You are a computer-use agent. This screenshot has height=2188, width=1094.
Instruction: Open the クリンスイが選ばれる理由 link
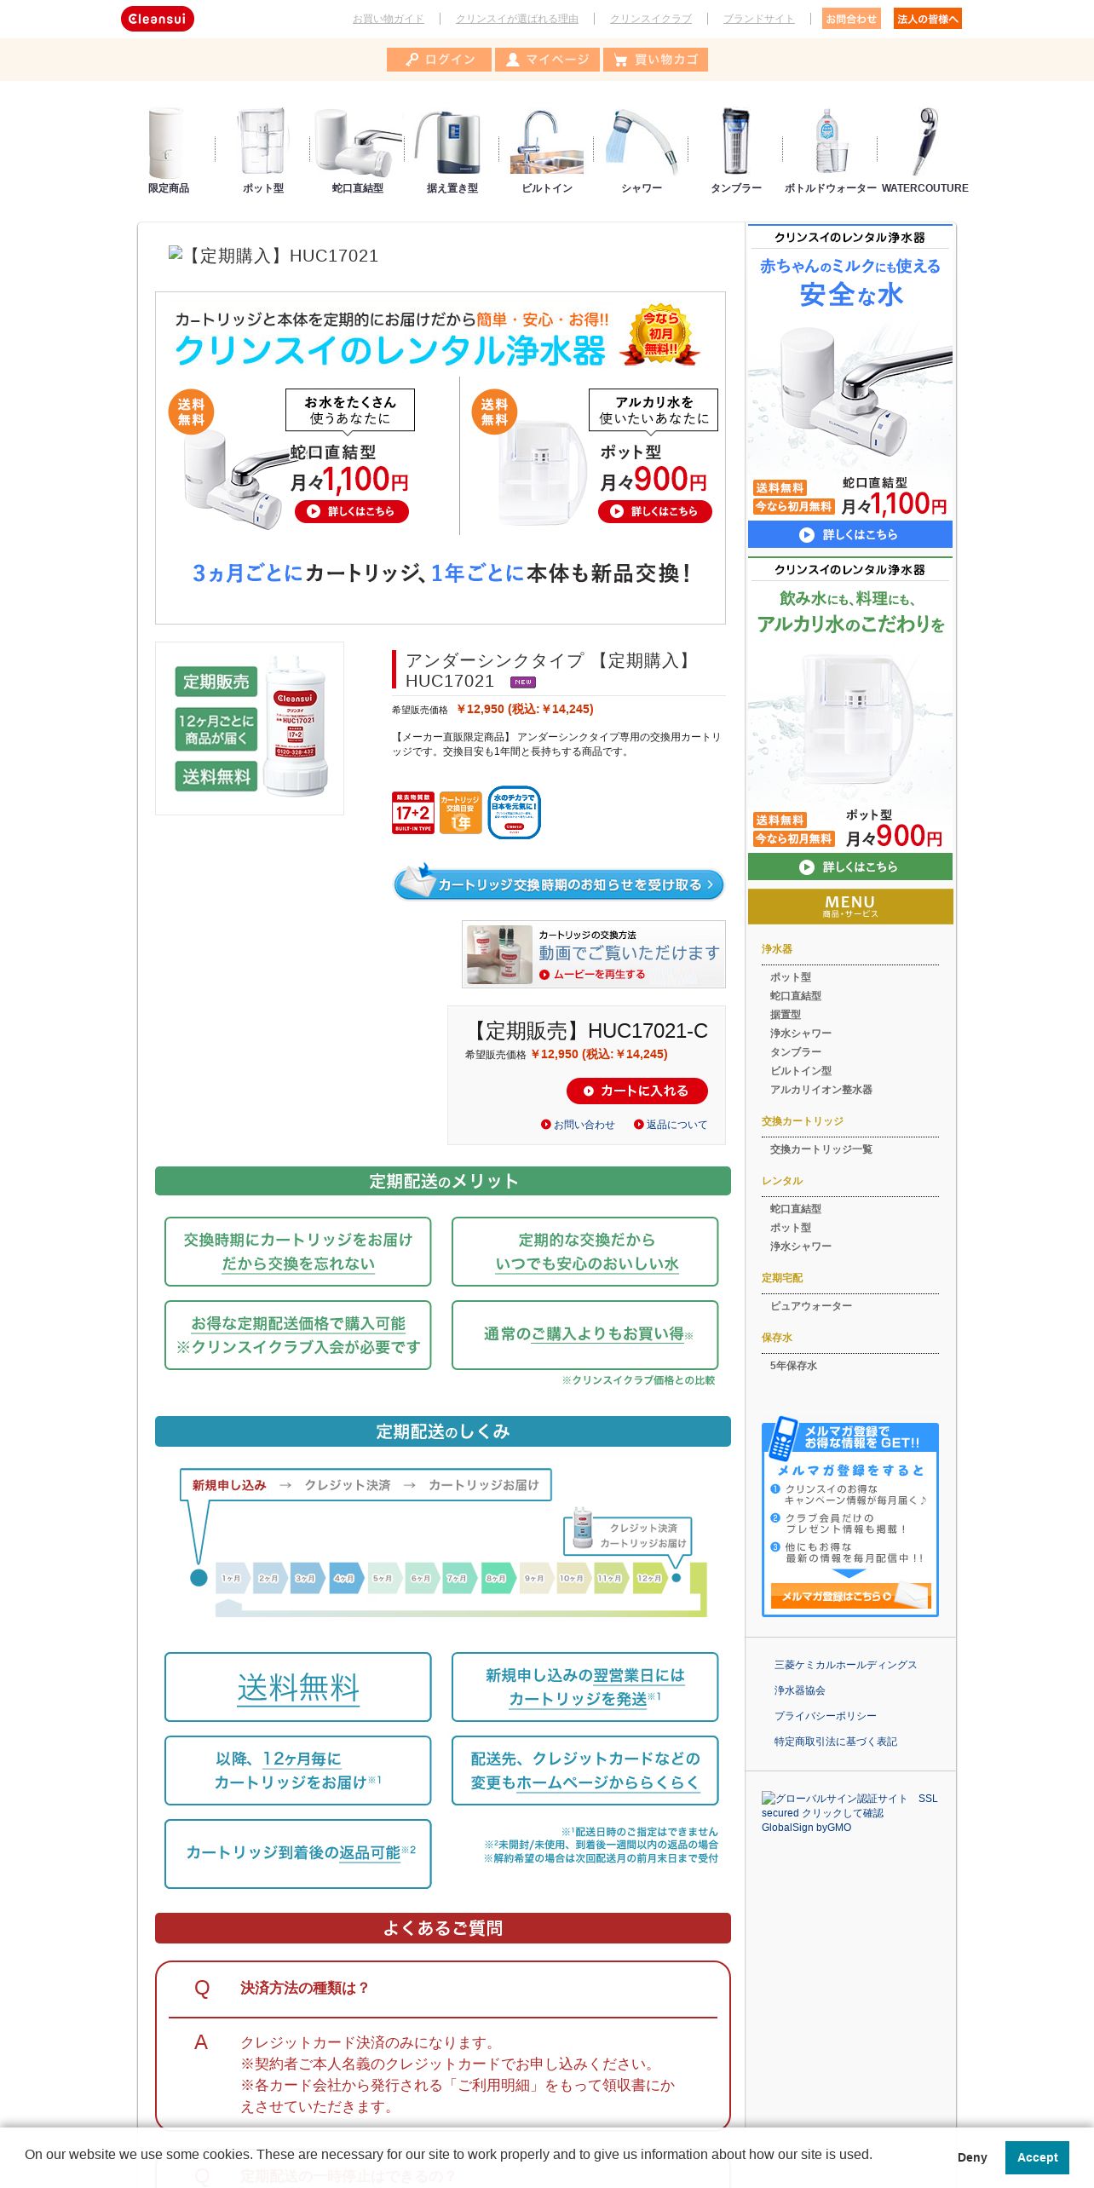(x=517, y=19)
